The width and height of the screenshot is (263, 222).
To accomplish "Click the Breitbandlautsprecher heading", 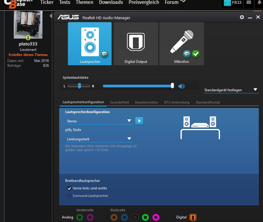I will point(82,181).
